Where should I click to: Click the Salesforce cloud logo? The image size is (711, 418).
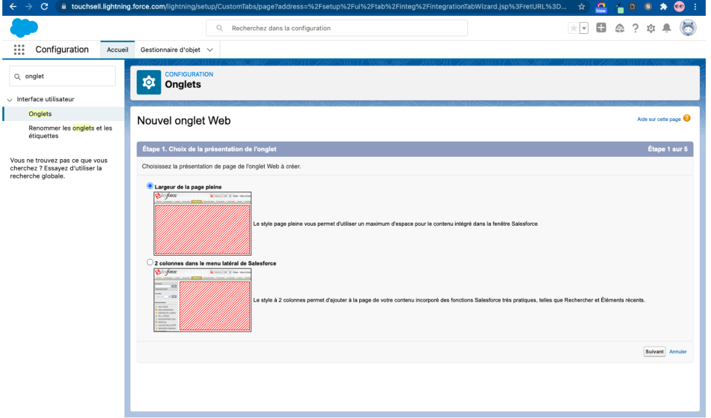click(x=24, y=28)
